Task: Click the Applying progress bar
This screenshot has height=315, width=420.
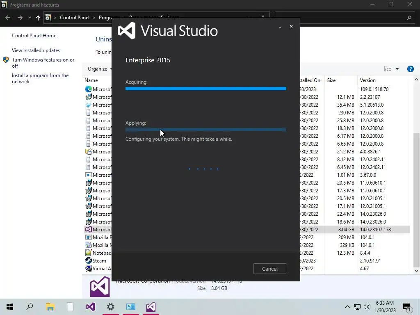Action: tap(206, 130)
